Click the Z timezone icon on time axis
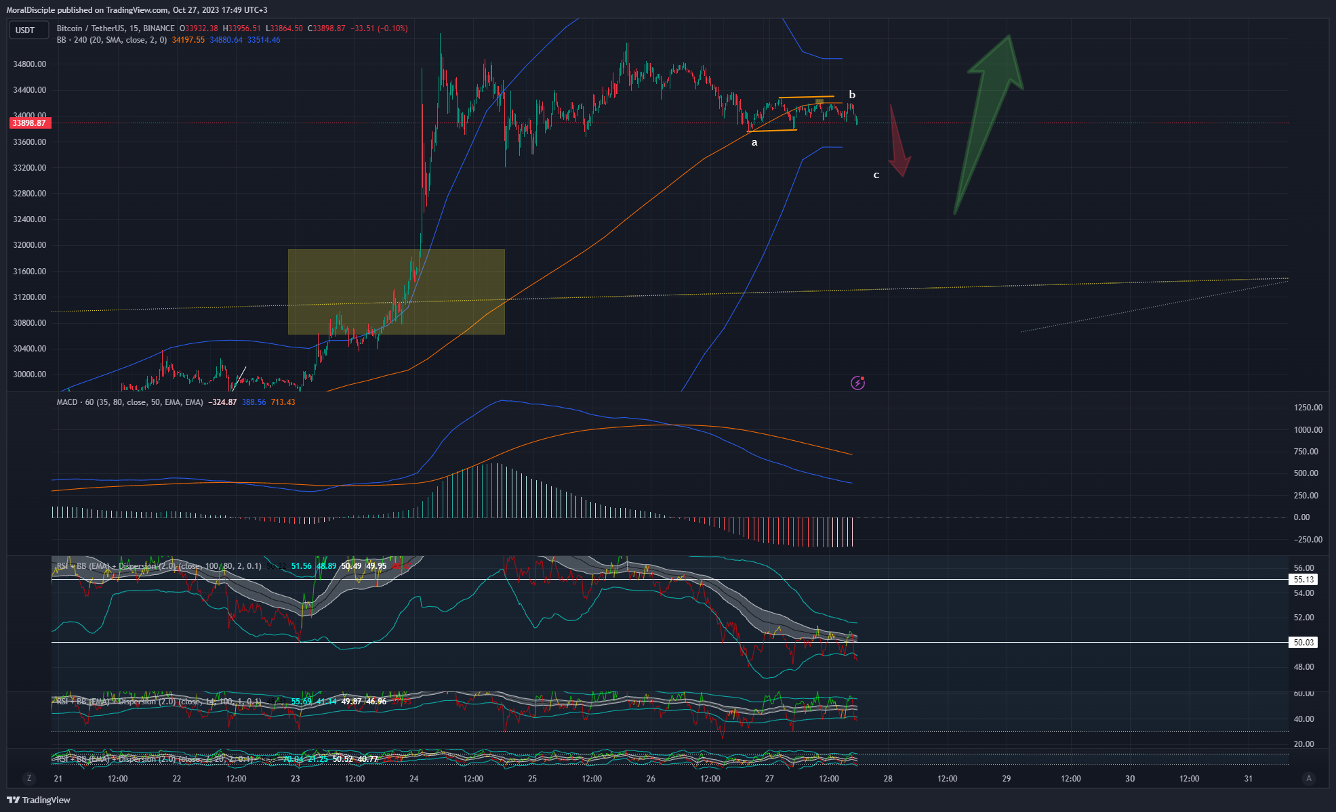 (28, 778)
